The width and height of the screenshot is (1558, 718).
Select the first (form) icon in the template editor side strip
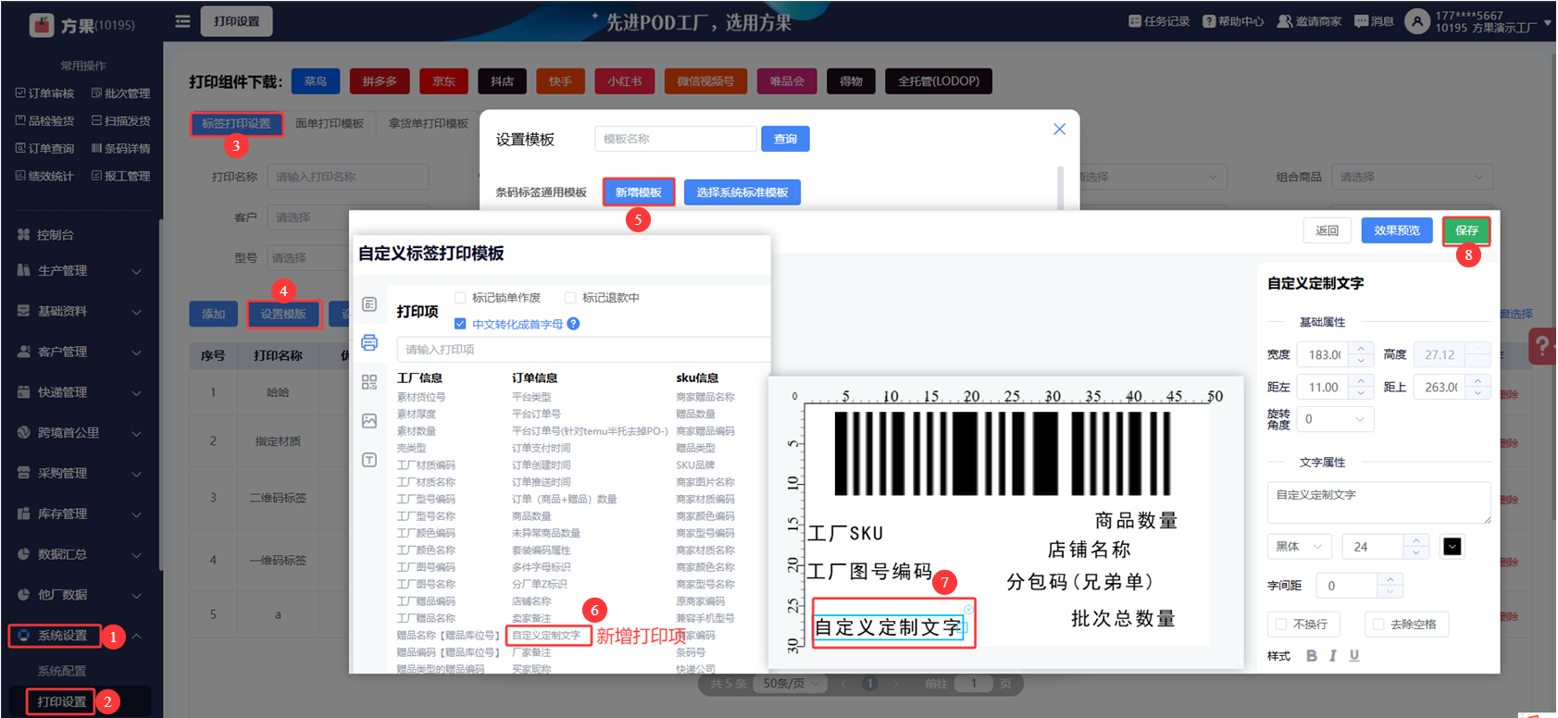(369, 304)
